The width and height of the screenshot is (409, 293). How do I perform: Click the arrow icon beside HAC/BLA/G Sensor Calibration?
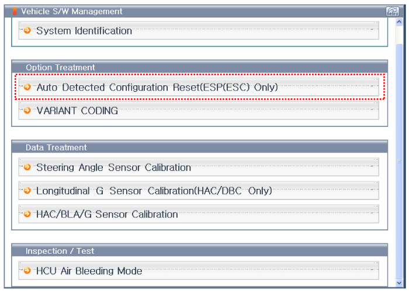click(x=27, y=214)
